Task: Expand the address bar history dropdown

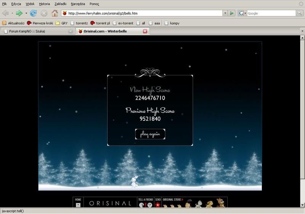Action: point(225,13)
